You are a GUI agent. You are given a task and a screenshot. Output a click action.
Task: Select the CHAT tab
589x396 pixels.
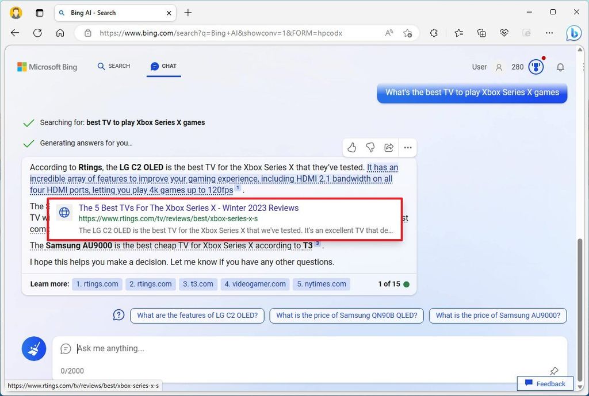(x=163, y=66)
